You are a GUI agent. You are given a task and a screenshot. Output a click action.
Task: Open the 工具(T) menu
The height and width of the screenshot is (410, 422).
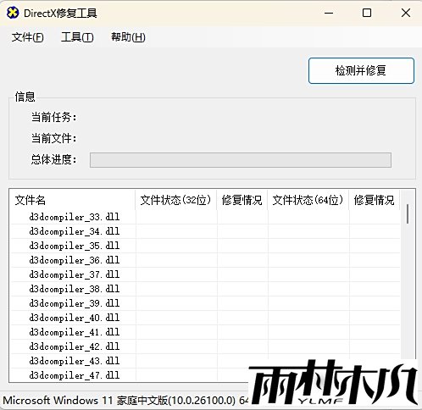point(77,37)
